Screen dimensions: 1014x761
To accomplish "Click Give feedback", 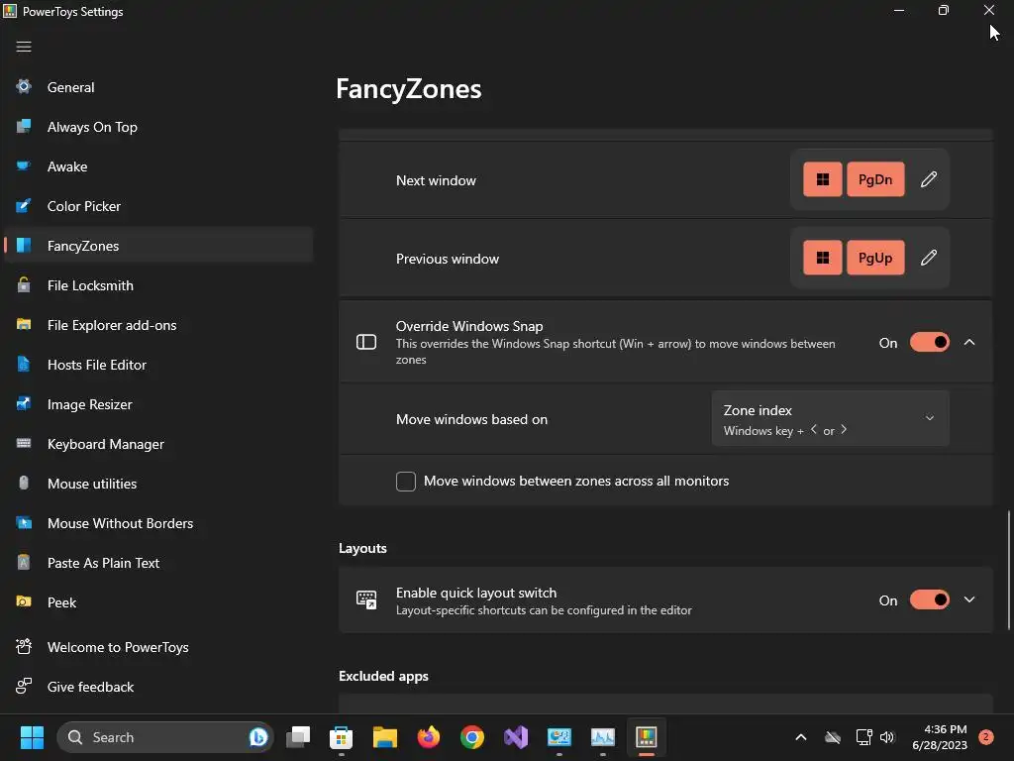I will pos(158,687).
